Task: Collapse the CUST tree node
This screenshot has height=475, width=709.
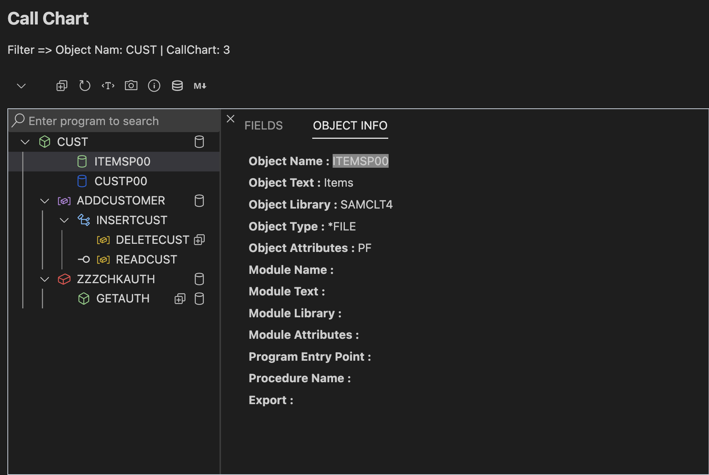Action: click(x=25, y=142)
